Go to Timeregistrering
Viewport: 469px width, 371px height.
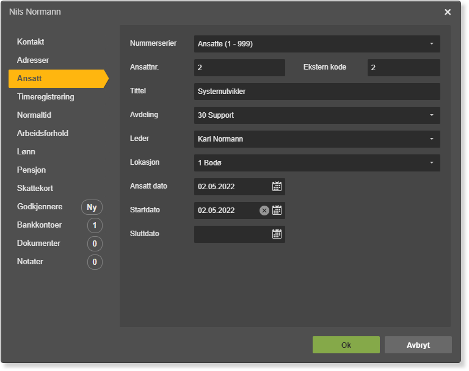pos(45,97)
